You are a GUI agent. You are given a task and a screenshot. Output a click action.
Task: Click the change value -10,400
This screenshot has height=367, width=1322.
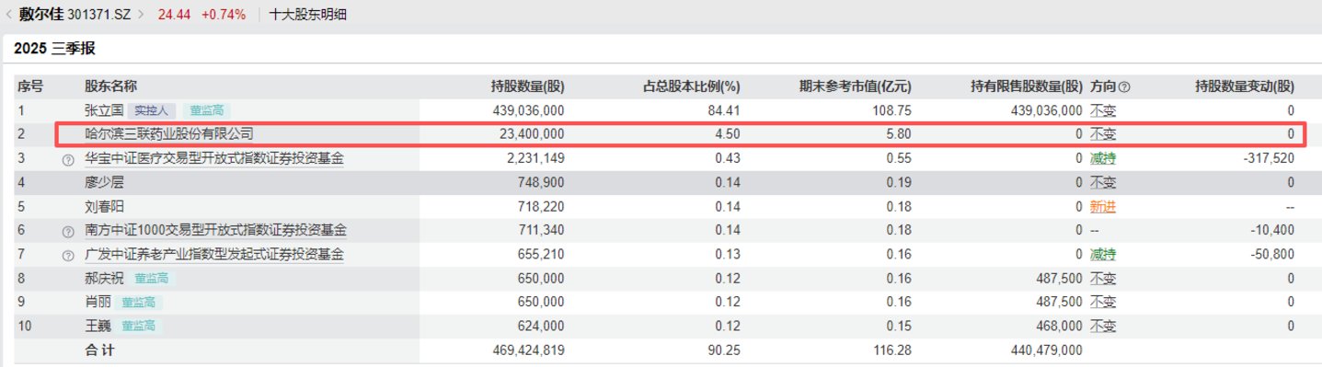1272,230
